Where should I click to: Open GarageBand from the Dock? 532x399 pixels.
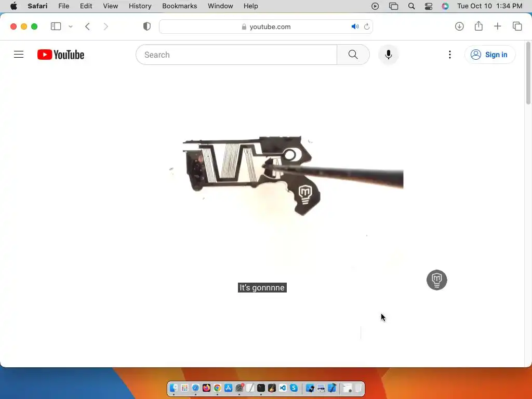tap(272, 388)
